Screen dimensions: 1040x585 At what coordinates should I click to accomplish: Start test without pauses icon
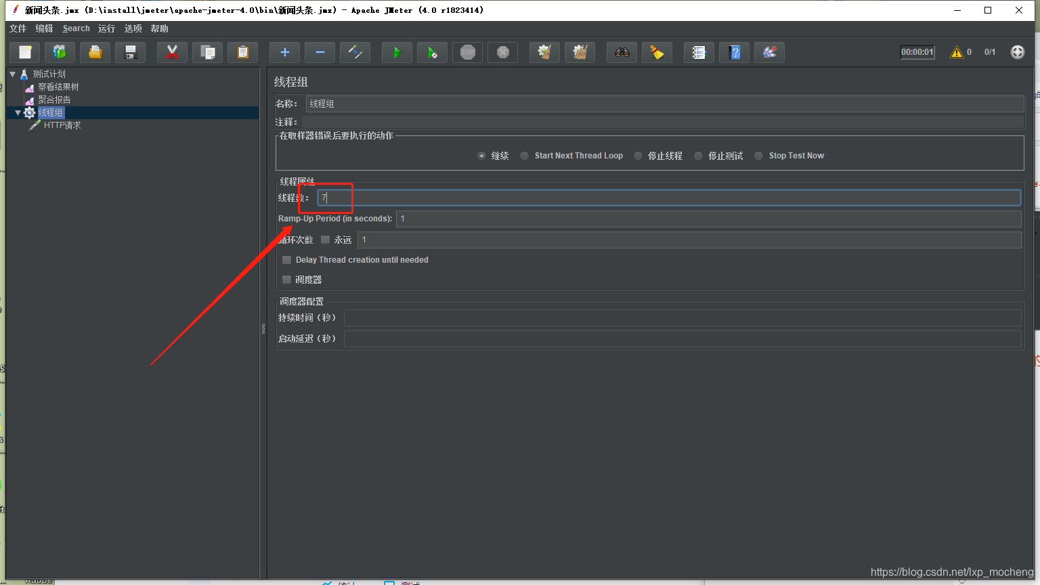coord(432,52)
